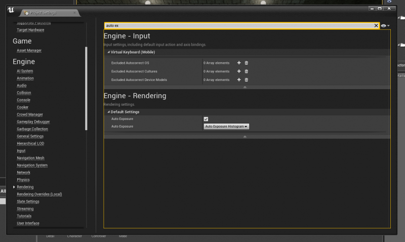The image size is (405, 242).
Task: Open Rendering Overrides (Local) settings
Action: click(39, 194)
